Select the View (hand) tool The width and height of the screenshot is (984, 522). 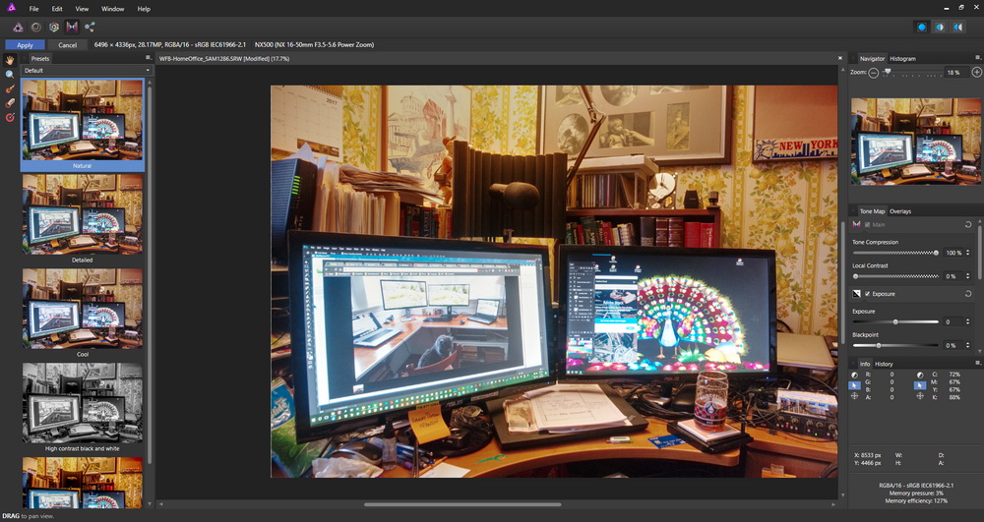tap(10, 60)
